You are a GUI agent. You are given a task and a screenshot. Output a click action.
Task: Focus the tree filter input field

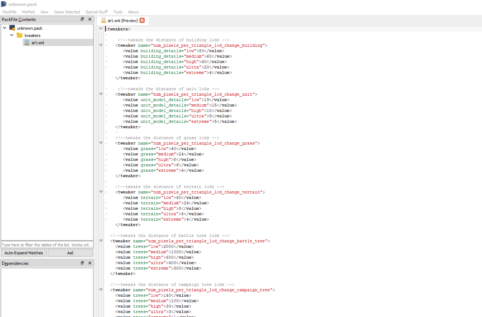(x=47, y=245)
